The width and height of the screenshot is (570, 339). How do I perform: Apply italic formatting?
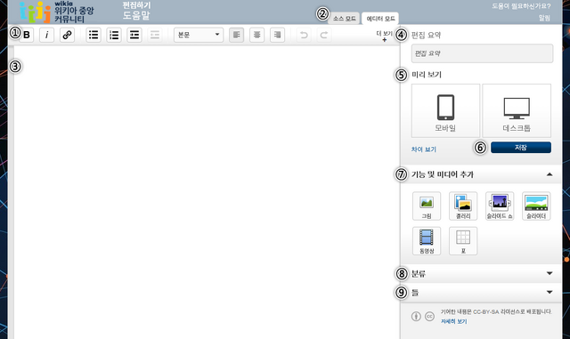click(46, 35)
